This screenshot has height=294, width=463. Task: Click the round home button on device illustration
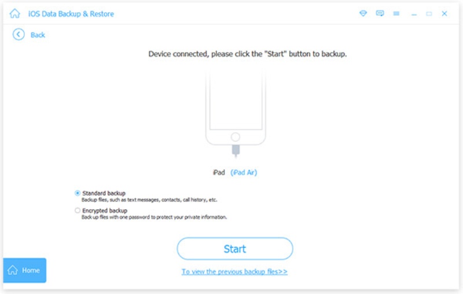(235, 137)
